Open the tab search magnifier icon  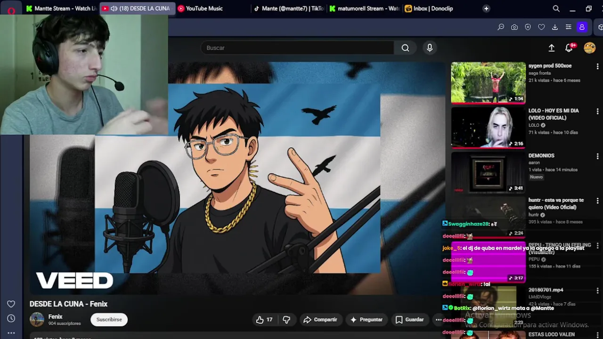[556, 8]
